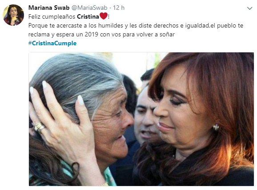Click the red heart emoji after Cristina
Screen dimensions: 257x190
(104, 16)
